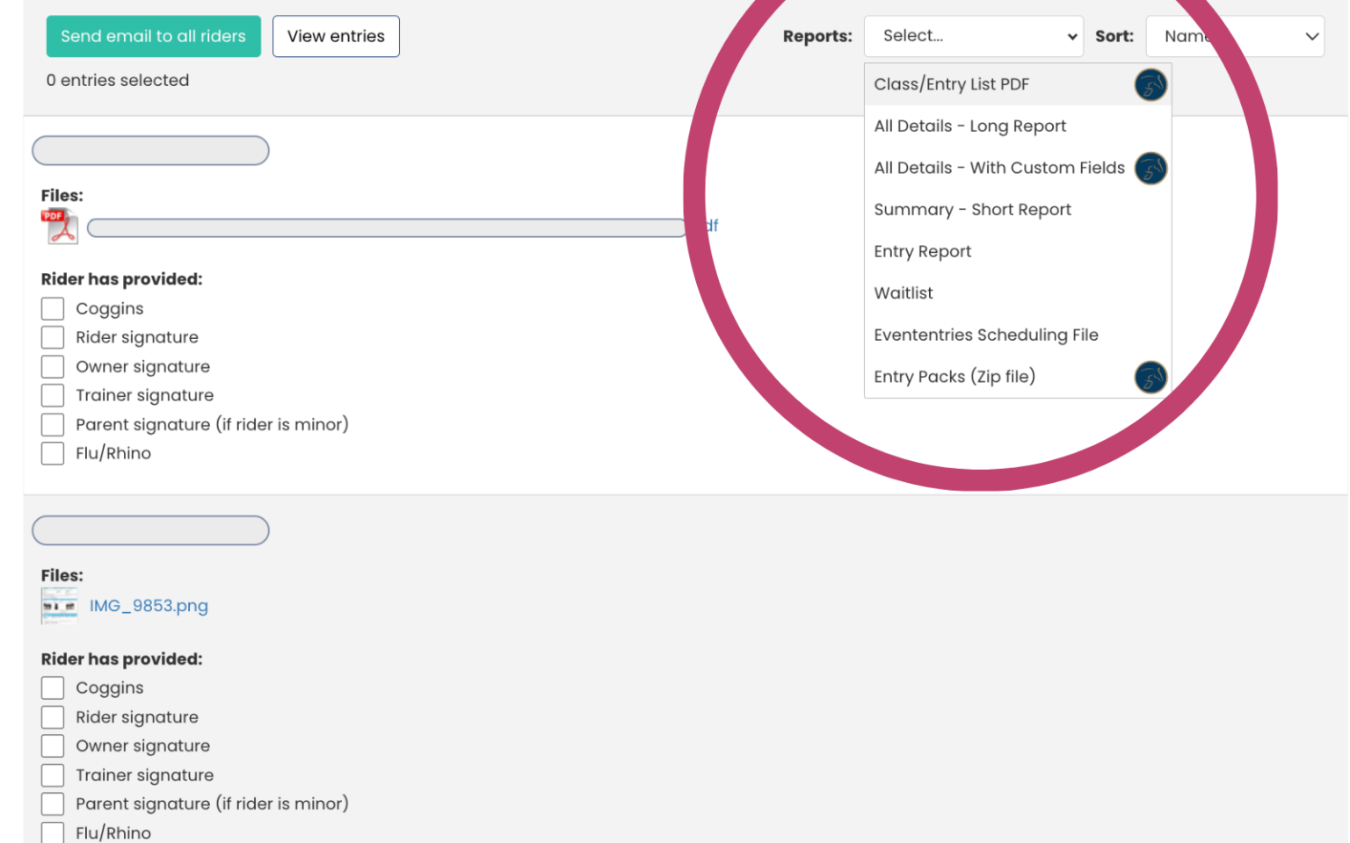Click the Send email to all riders button
The height and width of the screenshot is (843, 1350).
[x=153, y=36]
